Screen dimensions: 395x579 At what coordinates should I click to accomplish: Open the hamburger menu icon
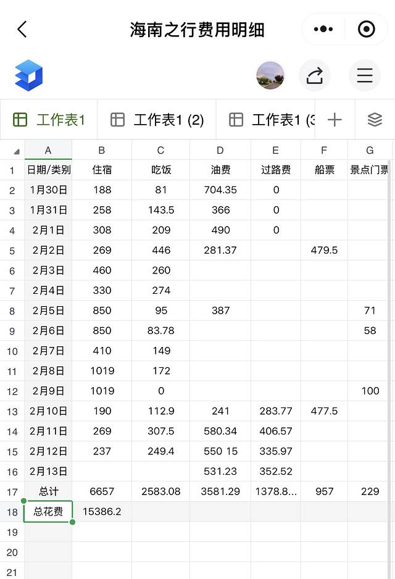tap(365, 75)
